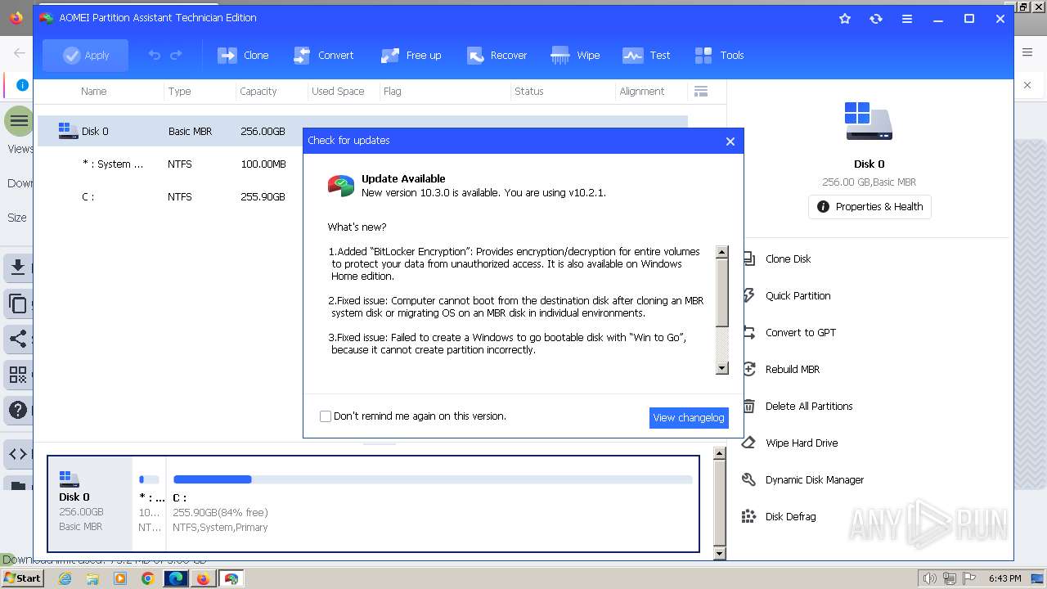Open the column settings icon in table header

[x=701, y=91]
